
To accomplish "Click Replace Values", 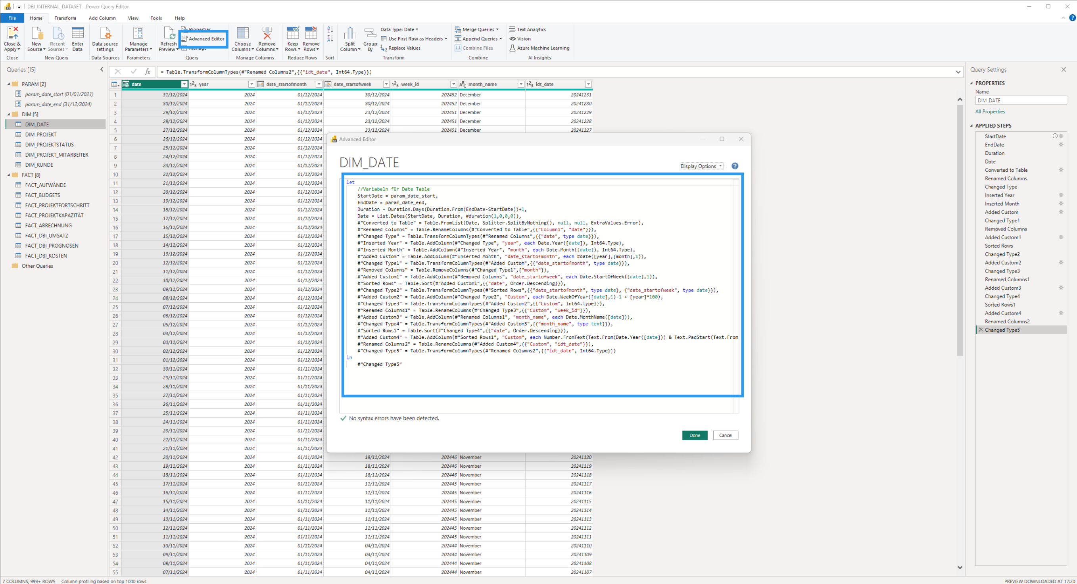I will pos(401,48).
